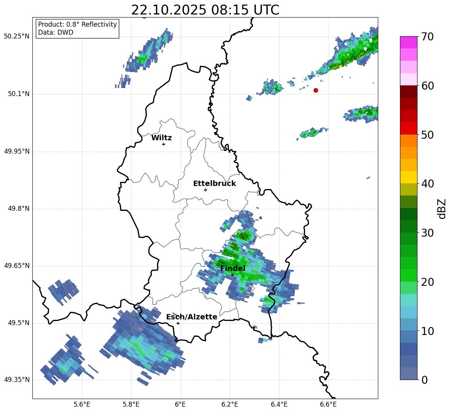Click the 49.5°N latitude label
This screenshot has height=412, width=451.
[19, 323]
